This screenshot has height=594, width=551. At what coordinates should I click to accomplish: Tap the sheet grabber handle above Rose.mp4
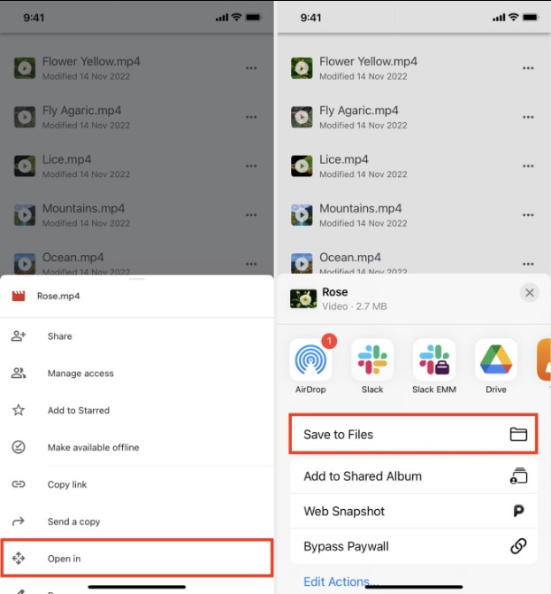tap(136, 279)
